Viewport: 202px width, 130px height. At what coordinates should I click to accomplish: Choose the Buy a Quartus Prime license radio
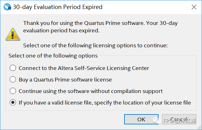[13, 79]
